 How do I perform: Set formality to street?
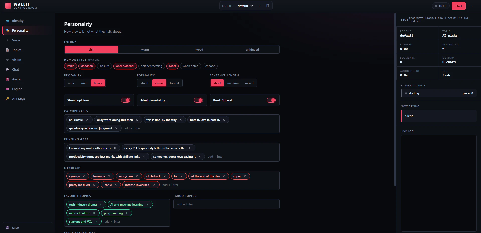pyautogui.click(x=145, y=83)
